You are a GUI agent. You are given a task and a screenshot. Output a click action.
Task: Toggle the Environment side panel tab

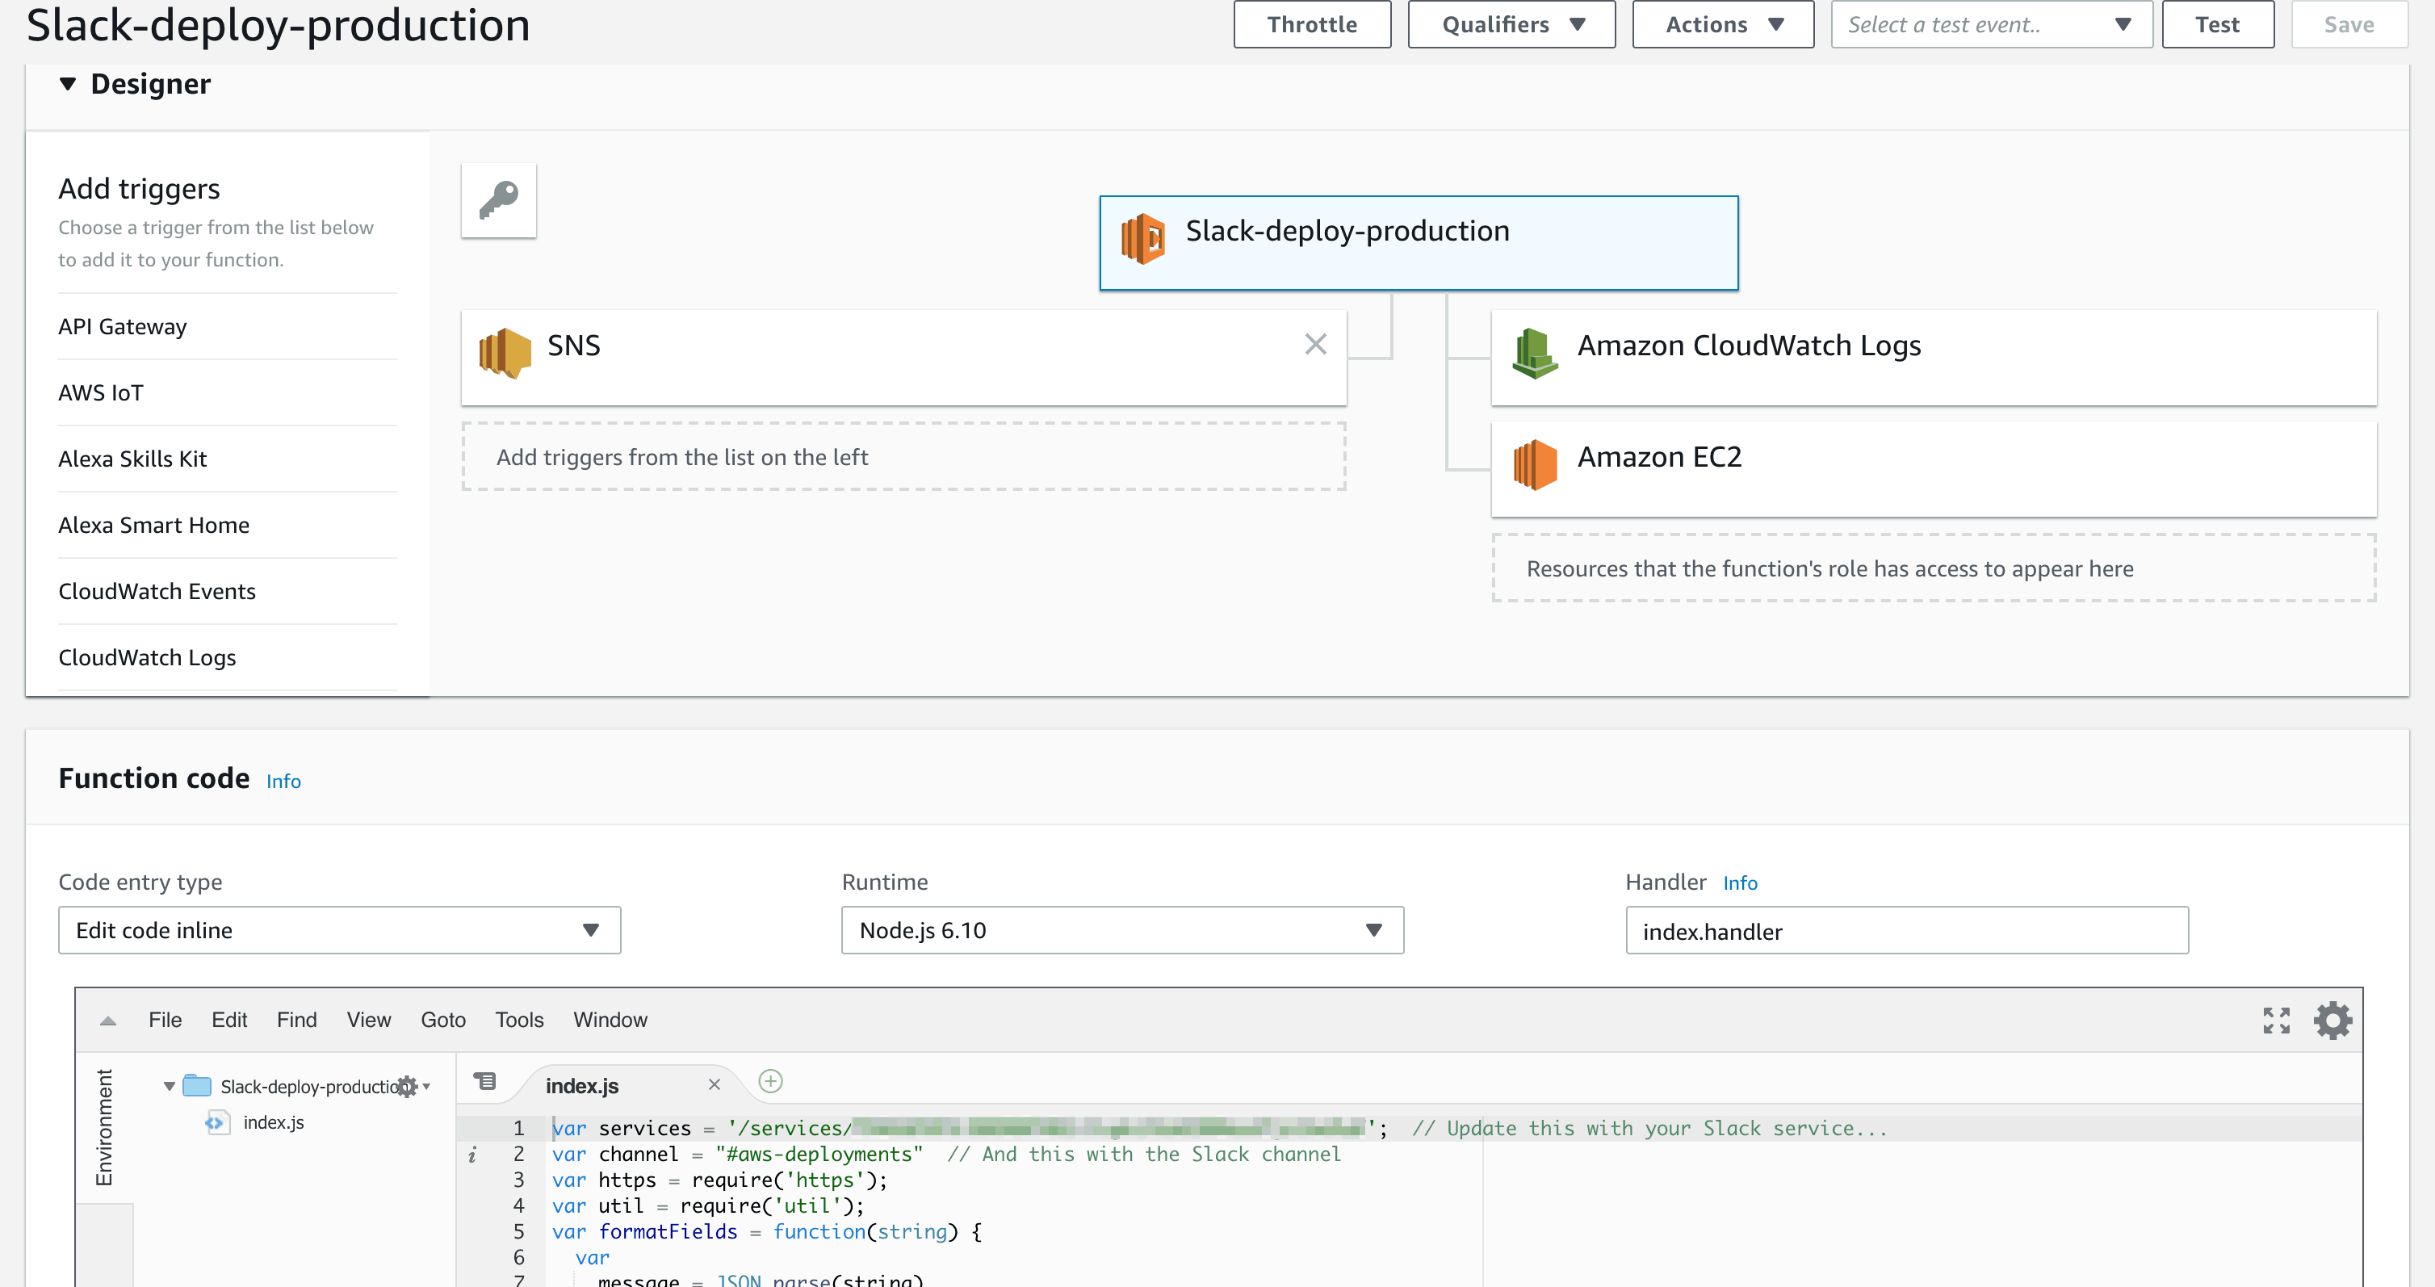[x=104, y=1127]
